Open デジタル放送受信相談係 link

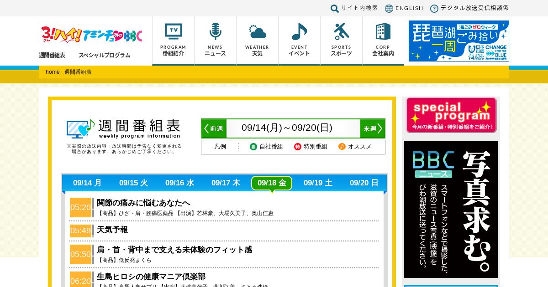[474, 8]
